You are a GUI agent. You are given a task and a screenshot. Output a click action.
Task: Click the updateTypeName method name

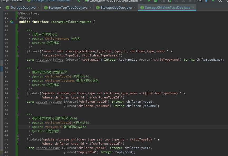[x=49, y=102]
